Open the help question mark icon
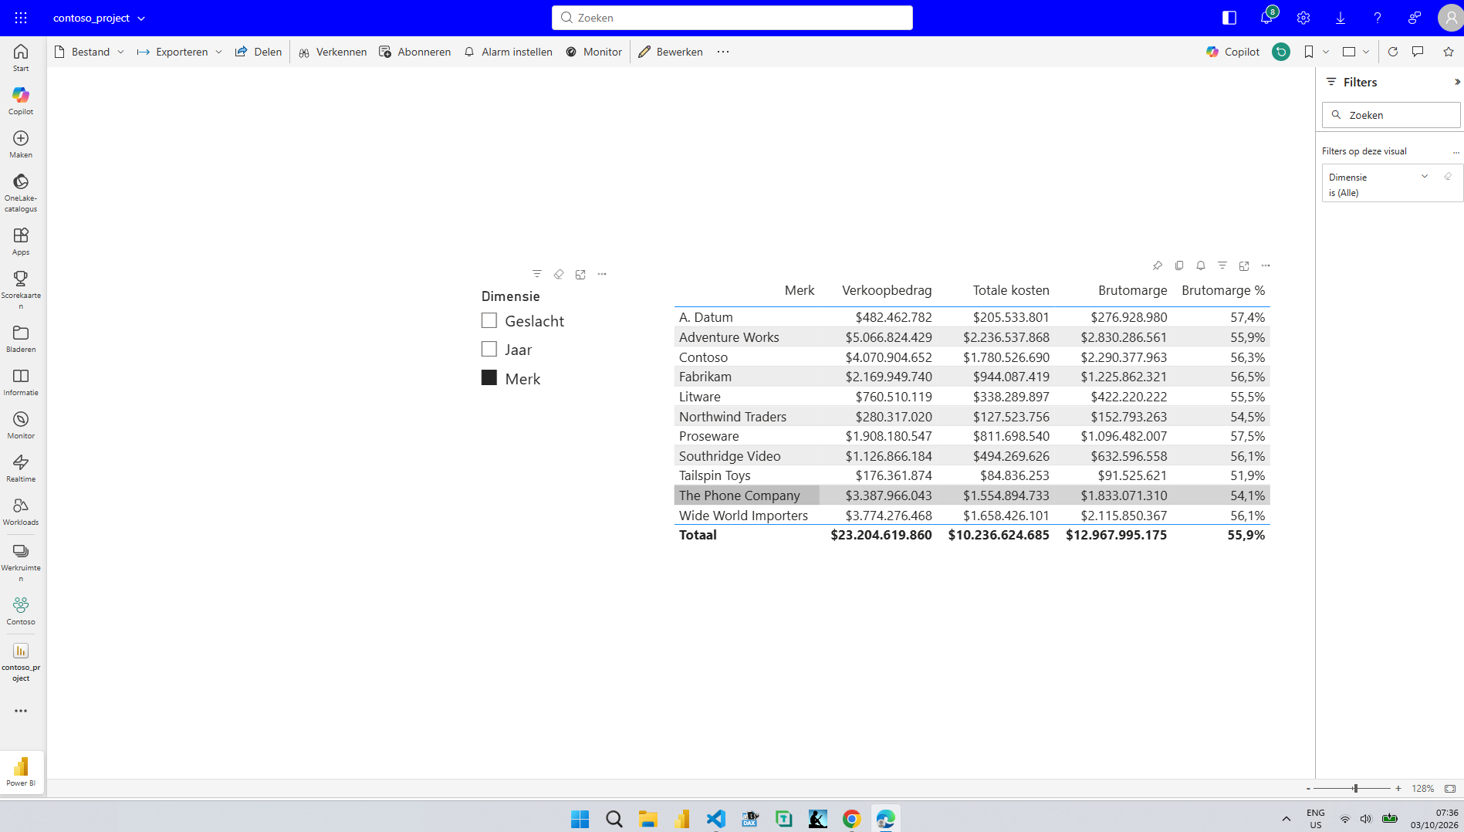1464x832 pixels. (1378, 18)
